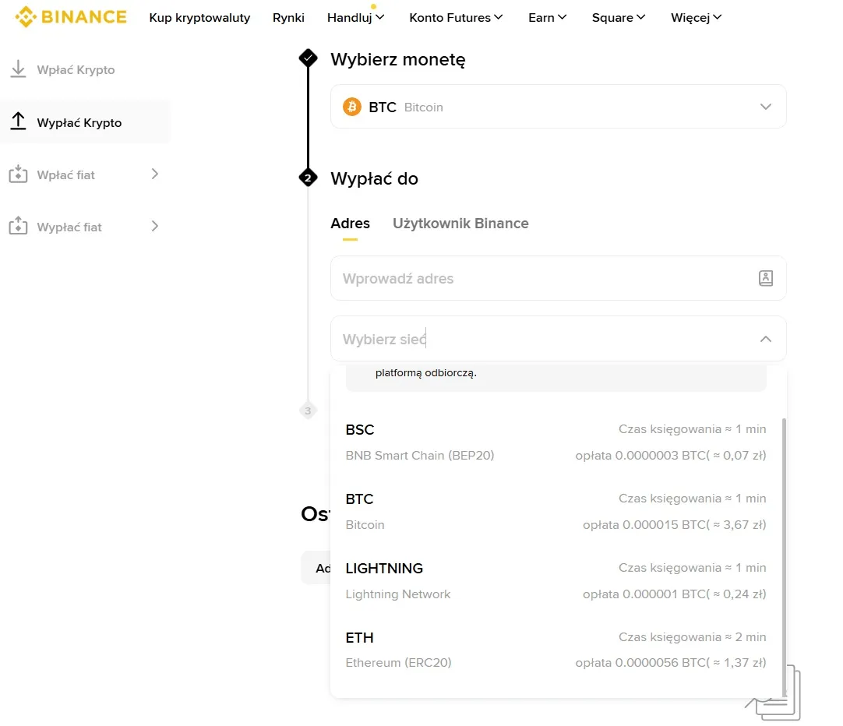
Task: Choose the BTC Bitcoin network option
Action: pyautogui.click(x=556, y=512)
